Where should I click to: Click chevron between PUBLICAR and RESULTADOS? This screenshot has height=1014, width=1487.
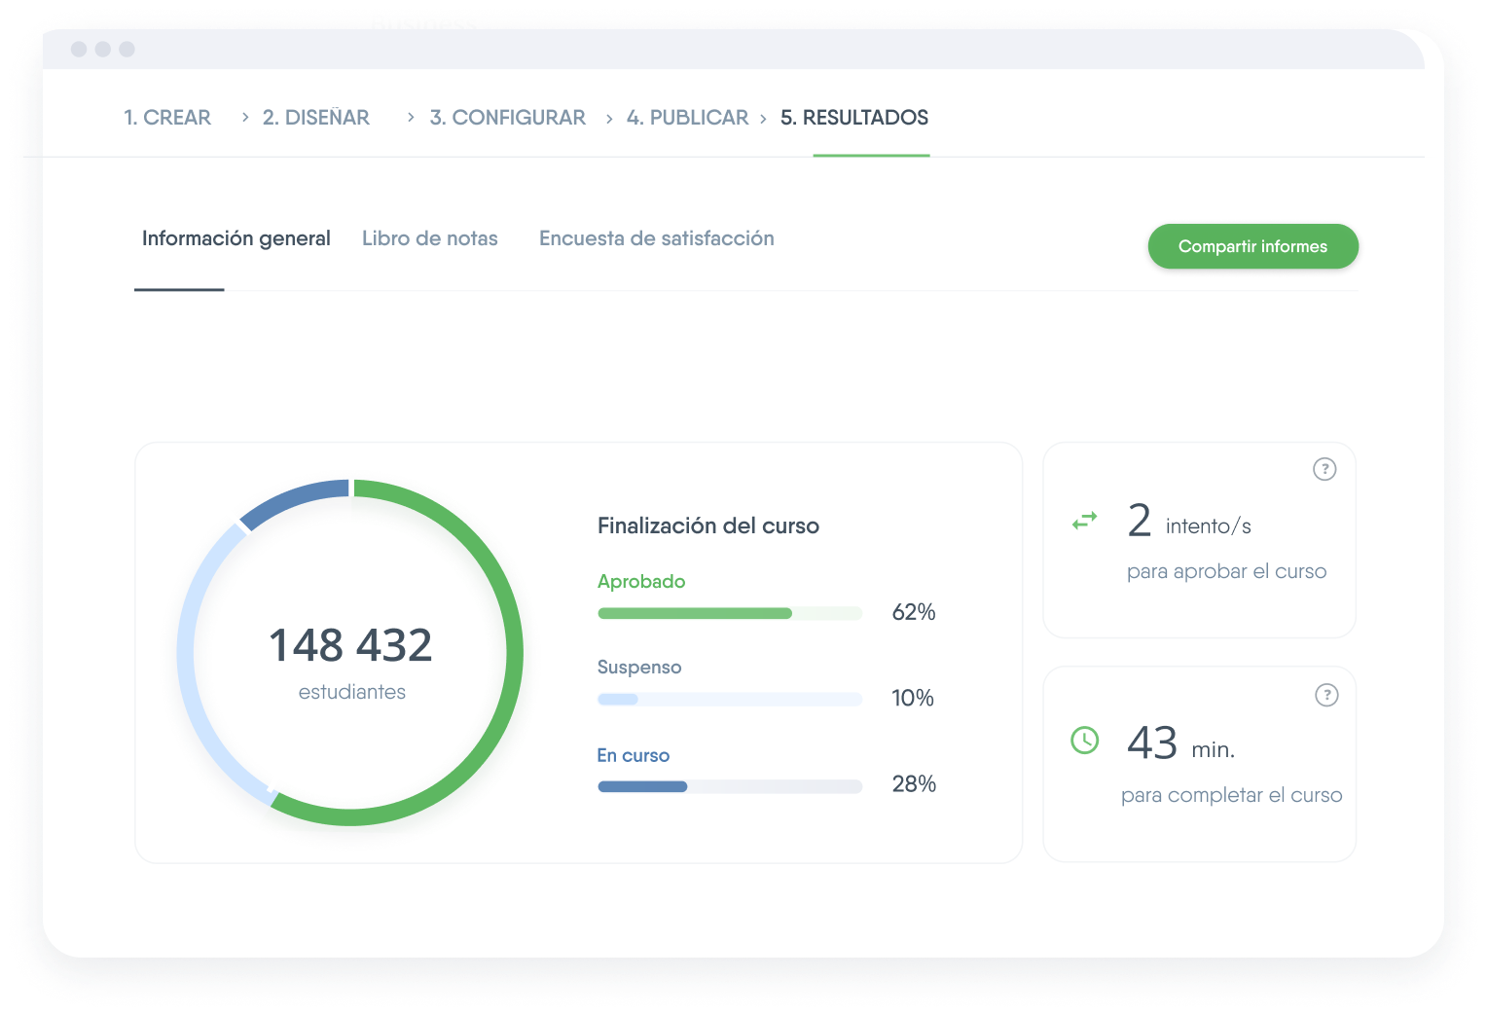(763, 119)
